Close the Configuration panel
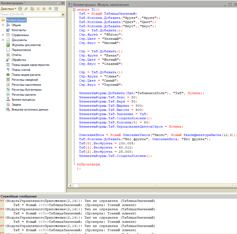 click(63, 3)
